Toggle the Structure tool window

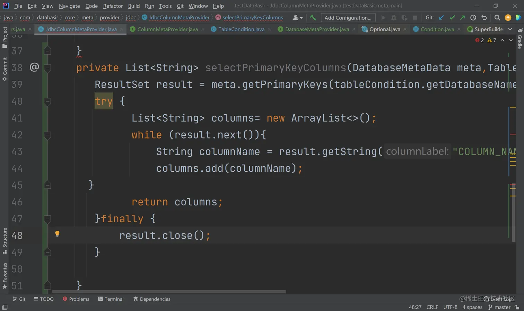[x=5, y=241]
